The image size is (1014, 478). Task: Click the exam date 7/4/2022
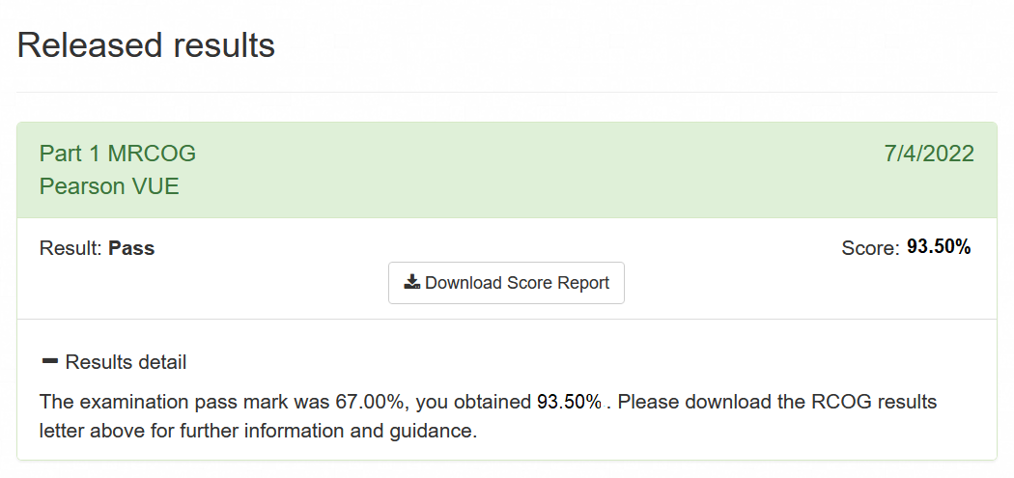929,154
